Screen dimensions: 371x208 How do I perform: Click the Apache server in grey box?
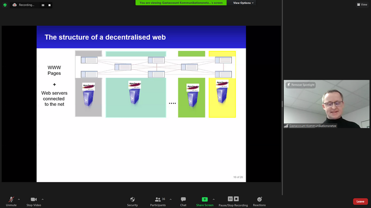tap(89, 94)
